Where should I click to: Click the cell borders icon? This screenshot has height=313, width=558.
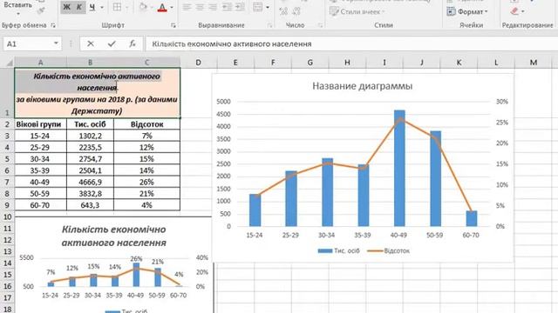click(117, 7)
